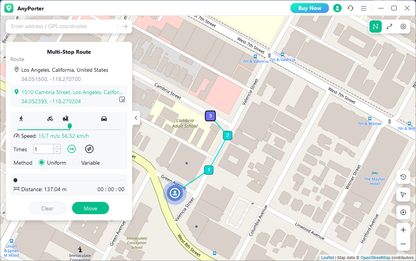This screenshot has height=261, width=416.
Task: Select the walking speed icon
Action: (21, 119)
